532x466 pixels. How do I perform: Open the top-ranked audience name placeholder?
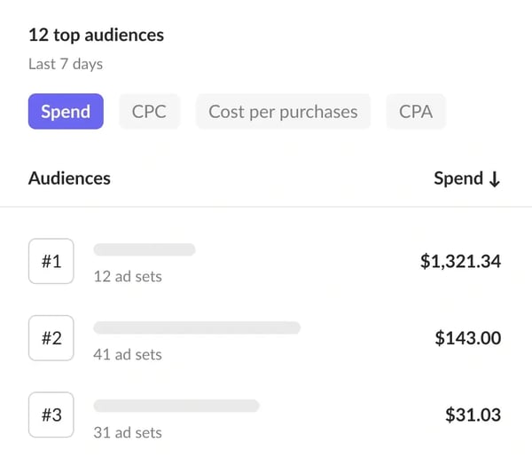point(144,250)
